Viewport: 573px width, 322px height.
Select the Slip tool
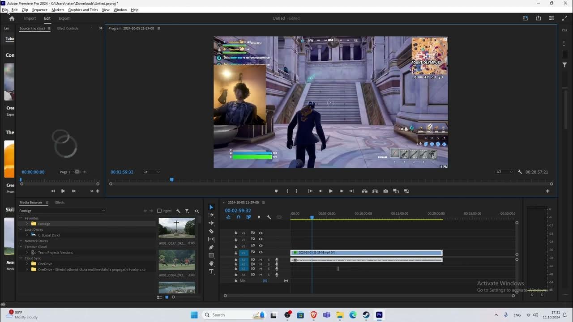(211, 239)
